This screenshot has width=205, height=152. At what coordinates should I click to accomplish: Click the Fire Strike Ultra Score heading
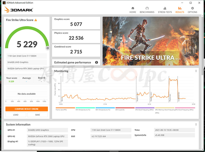click(x=20, y=20)
